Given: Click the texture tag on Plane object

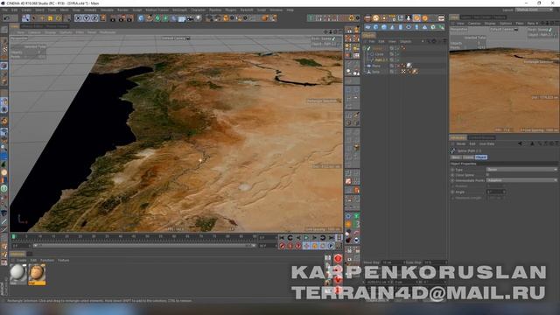Looking at the screenshot, I should [409, 66].
